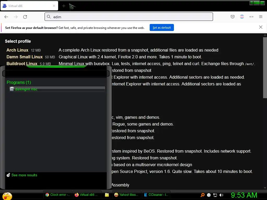The image size is (267, 200).
Task: Click the scrollbar up arrow
Action: pos(265,35)
